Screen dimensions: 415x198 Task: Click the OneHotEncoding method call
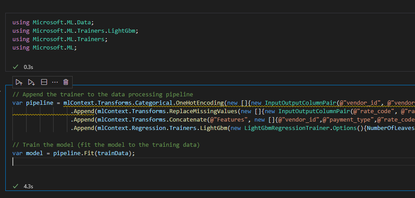click(x=200, y=103)
